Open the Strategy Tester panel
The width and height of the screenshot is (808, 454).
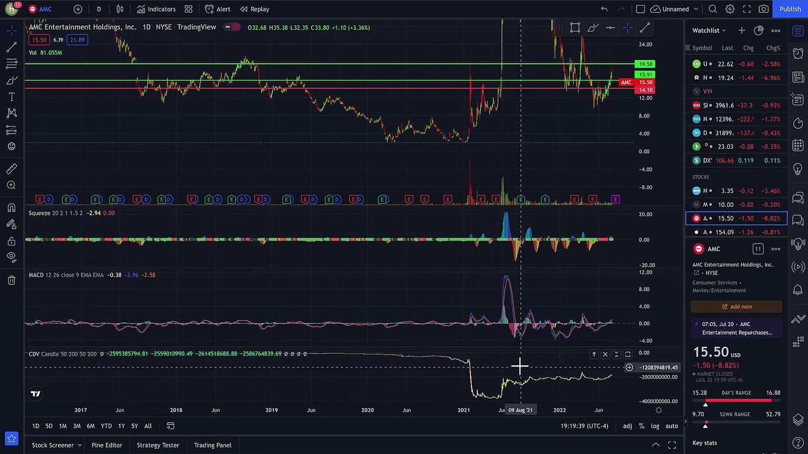[158, 445]
